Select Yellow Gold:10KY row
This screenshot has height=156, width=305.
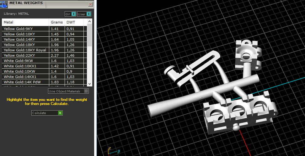click(44, 34)
